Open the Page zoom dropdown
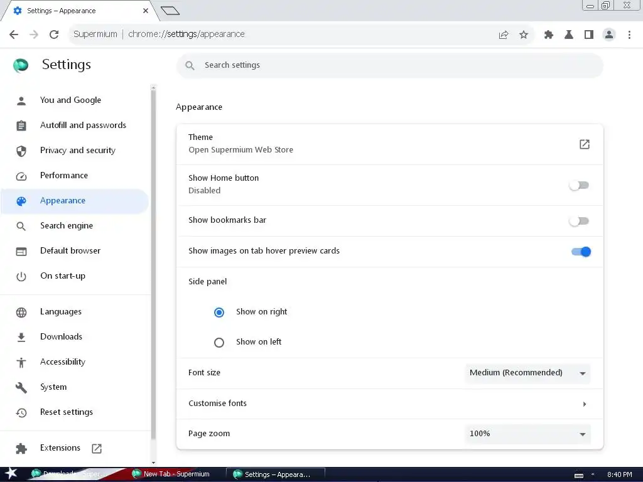This screenshot has width=643, height=482. click(x=527, y=434)
